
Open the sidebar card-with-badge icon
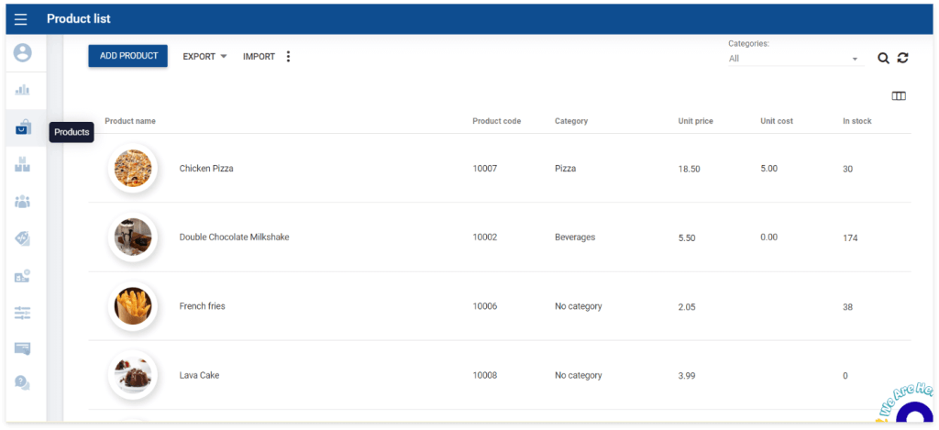23,275
